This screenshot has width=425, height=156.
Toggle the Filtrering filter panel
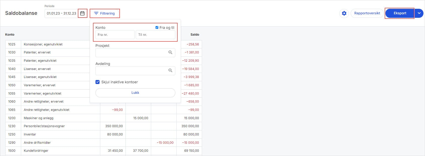tap(105, 13)
